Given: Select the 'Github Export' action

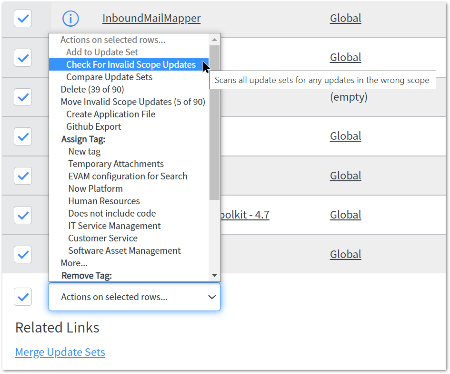Looking at the screenshot, I should click(93, 126).
